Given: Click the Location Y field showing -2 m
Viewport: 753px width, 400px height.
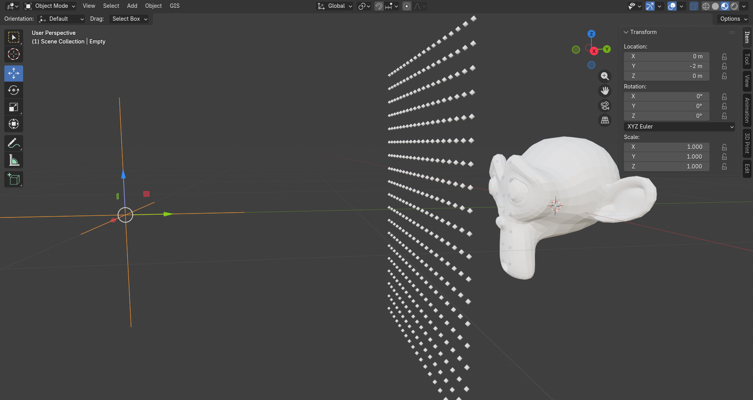Looking at the screenshot, I should coord(667,66).
